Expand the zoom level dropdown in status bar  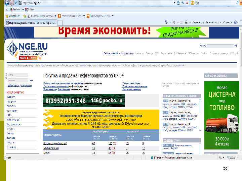coord(238,158)
